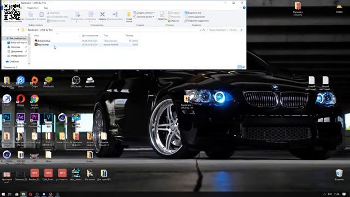
Task: Click 'Выделить все' in the ribbon
Action: 193,13
